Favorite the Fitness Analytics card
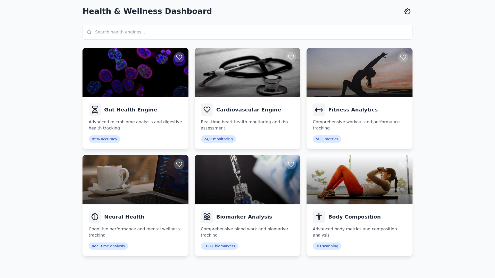The height and width of the screenshot is (278, 495). 403,57
